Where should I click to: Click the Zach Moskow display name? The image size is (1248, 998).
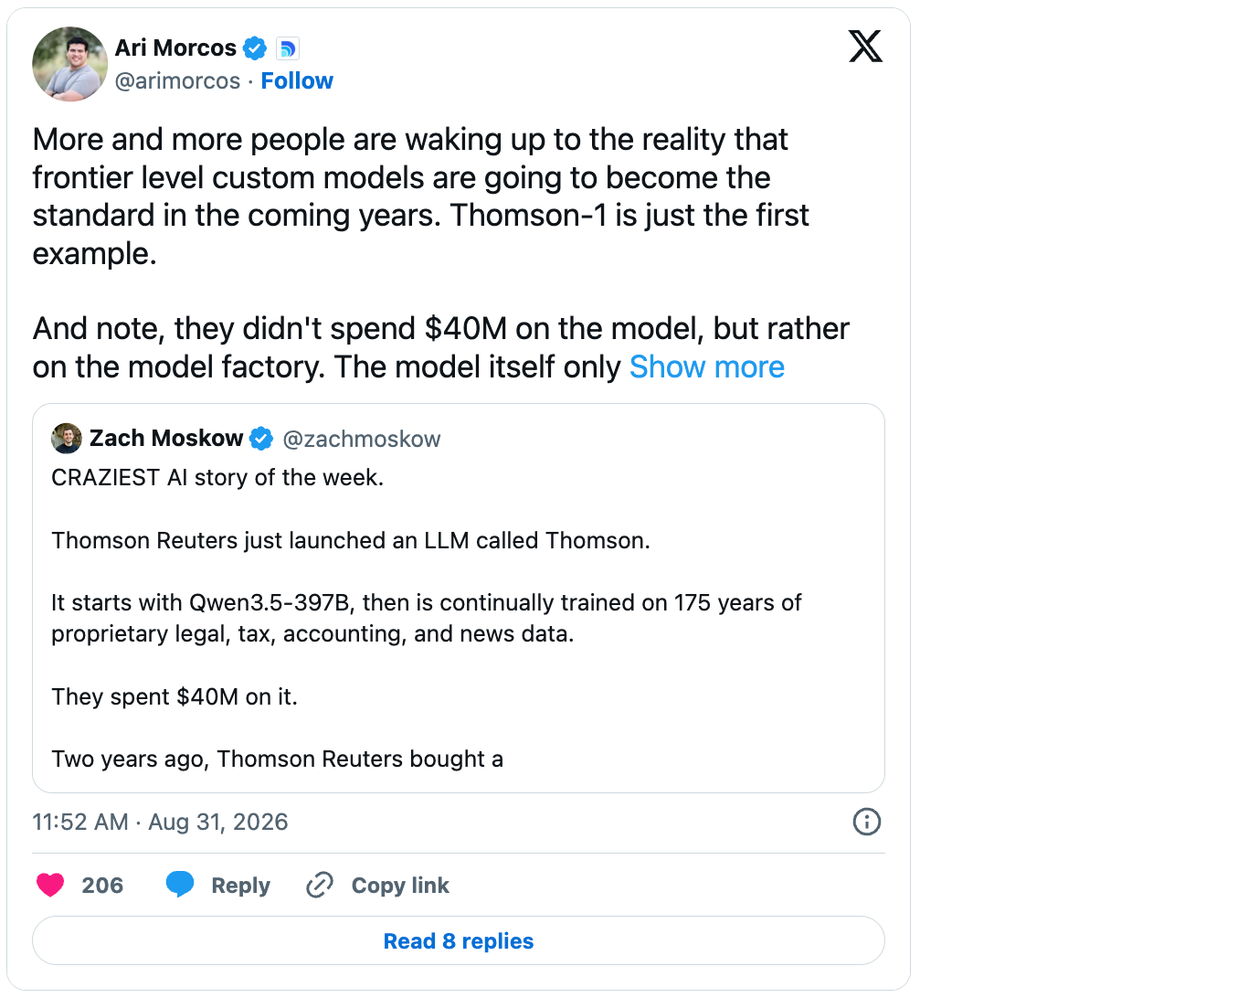(x=166, y=439)
